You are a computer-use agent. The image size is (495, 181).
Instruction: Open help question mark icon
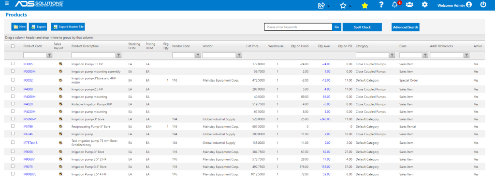(381, 5)
